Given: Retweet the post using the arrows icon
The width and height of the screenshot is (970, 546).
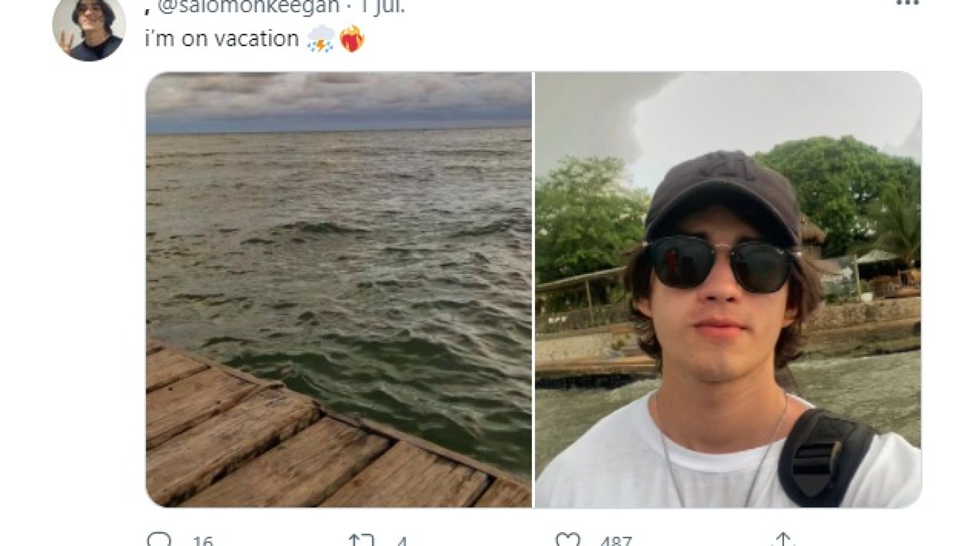Looking at the screenshot, I should pyautogui.click(x=360, y=540).
